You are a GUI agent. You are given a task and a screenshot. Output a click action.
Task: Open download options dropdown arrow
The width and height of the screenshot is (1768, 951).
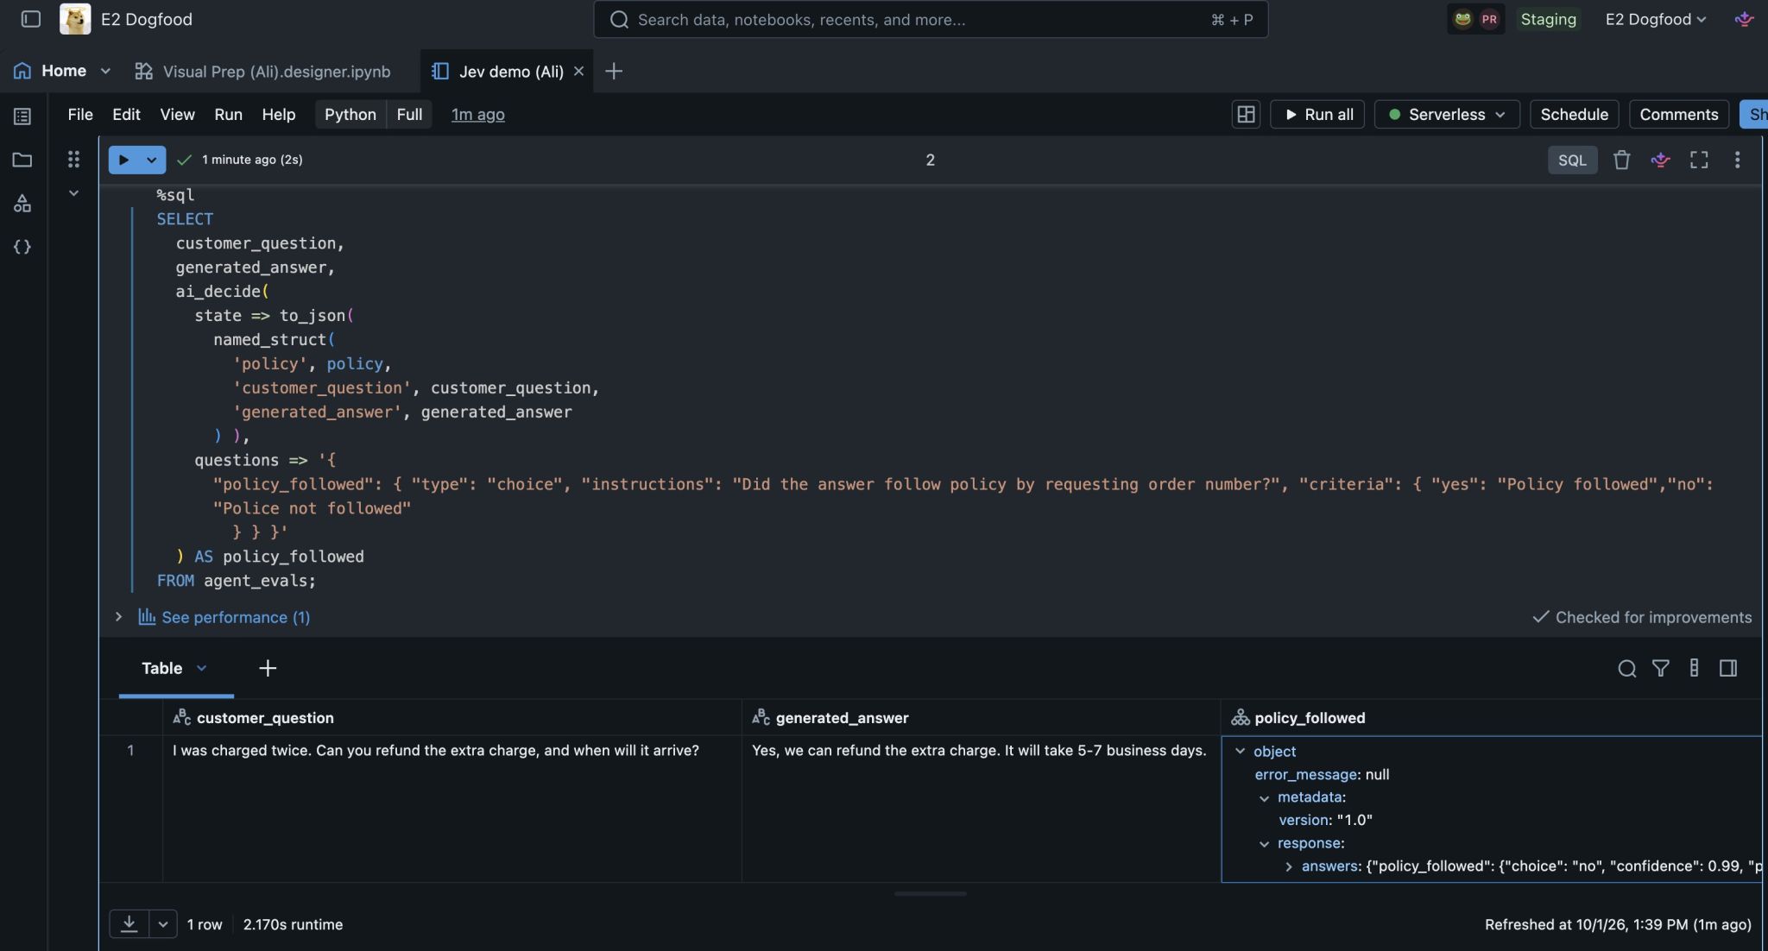coord(162,924)
